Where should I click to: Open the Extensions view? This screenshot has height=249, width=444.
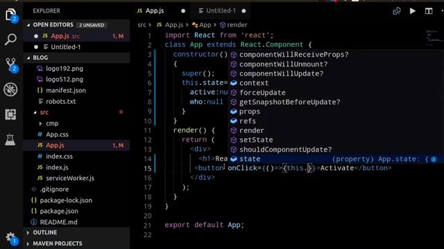pos(11,114)
